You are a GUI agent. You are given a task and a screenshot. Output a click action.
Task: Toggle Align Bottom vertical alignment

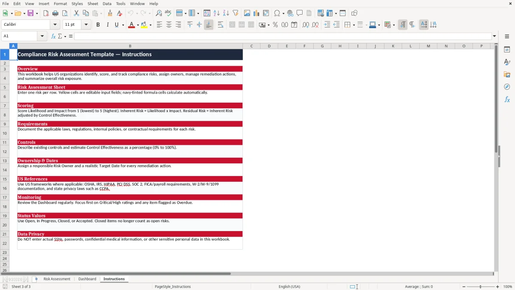click(x=209, y=25)
